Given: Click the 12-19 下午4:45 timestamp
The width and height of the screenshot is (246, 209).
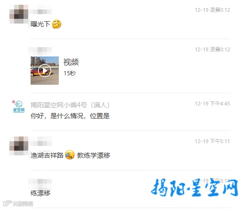Looking at the screenshot, I should (x=212, y=104).
